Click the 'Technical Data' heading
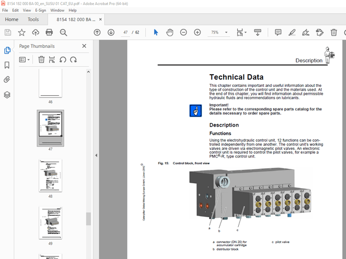Screen dimensions: 346x259 coord(236,77)
